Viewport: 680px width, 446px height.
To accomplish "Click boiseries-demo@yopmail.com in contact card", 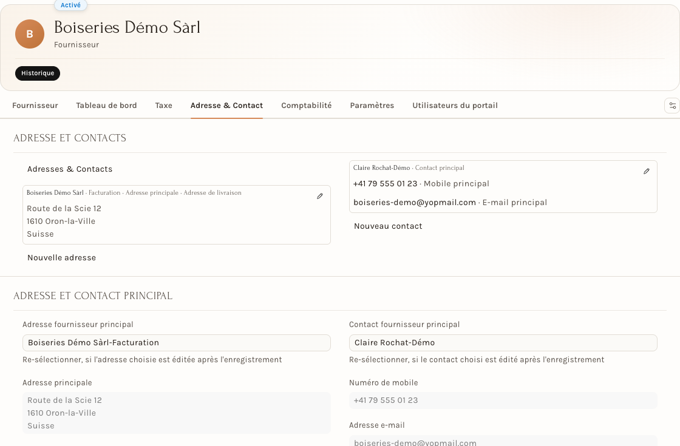I will [415, 203].
